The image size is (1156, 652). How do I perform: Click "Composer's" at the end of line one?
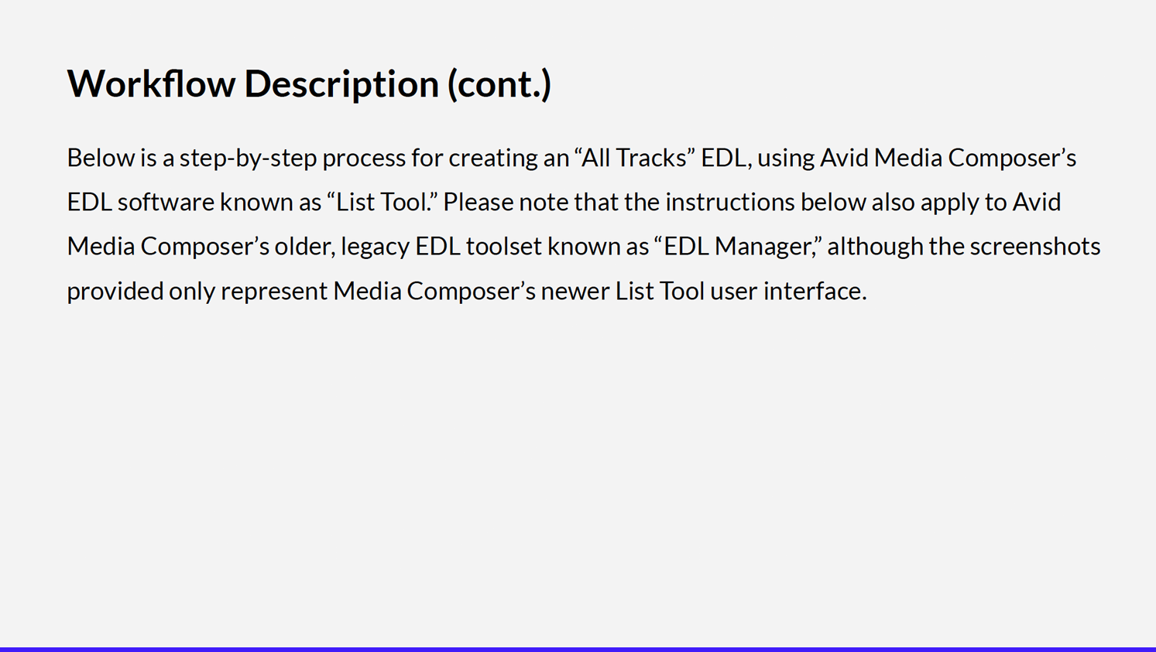point(1012,159)
